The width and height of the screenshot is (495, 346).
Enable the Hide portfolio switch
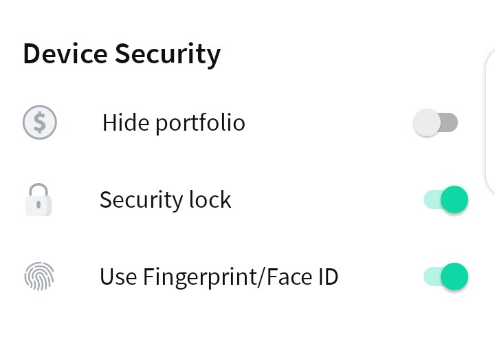pyautogui.click(x=435, y=122)
